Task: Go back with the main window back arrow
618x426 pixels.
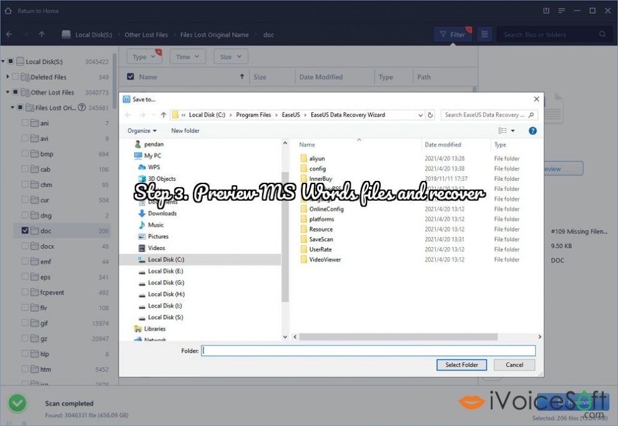Action: coord(9,35)
